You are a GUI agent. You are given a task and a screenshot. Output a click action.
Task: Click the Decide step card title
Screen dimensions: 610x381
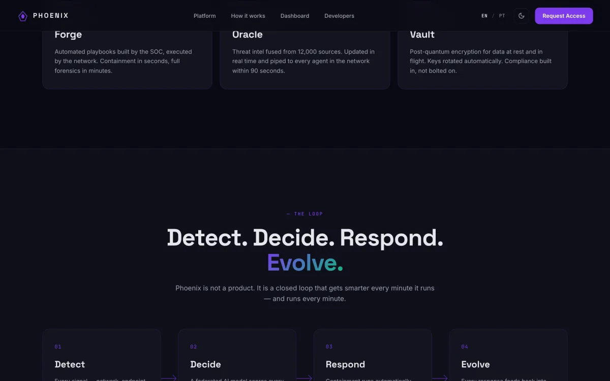tap(205, 364)
